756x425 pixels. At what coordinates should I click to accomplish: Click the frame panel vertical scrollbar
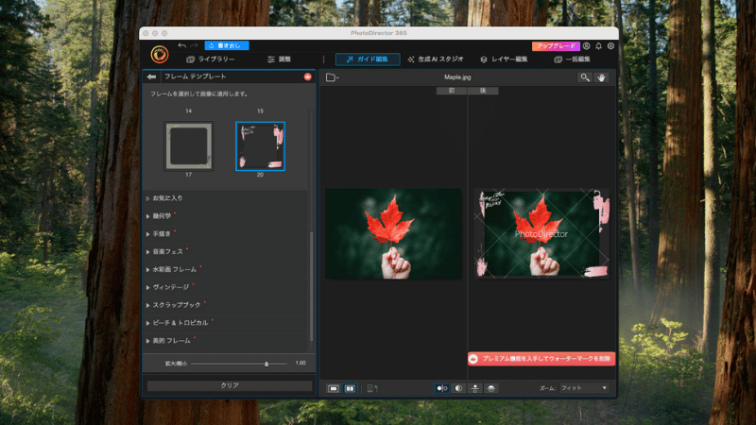point(312,287)
